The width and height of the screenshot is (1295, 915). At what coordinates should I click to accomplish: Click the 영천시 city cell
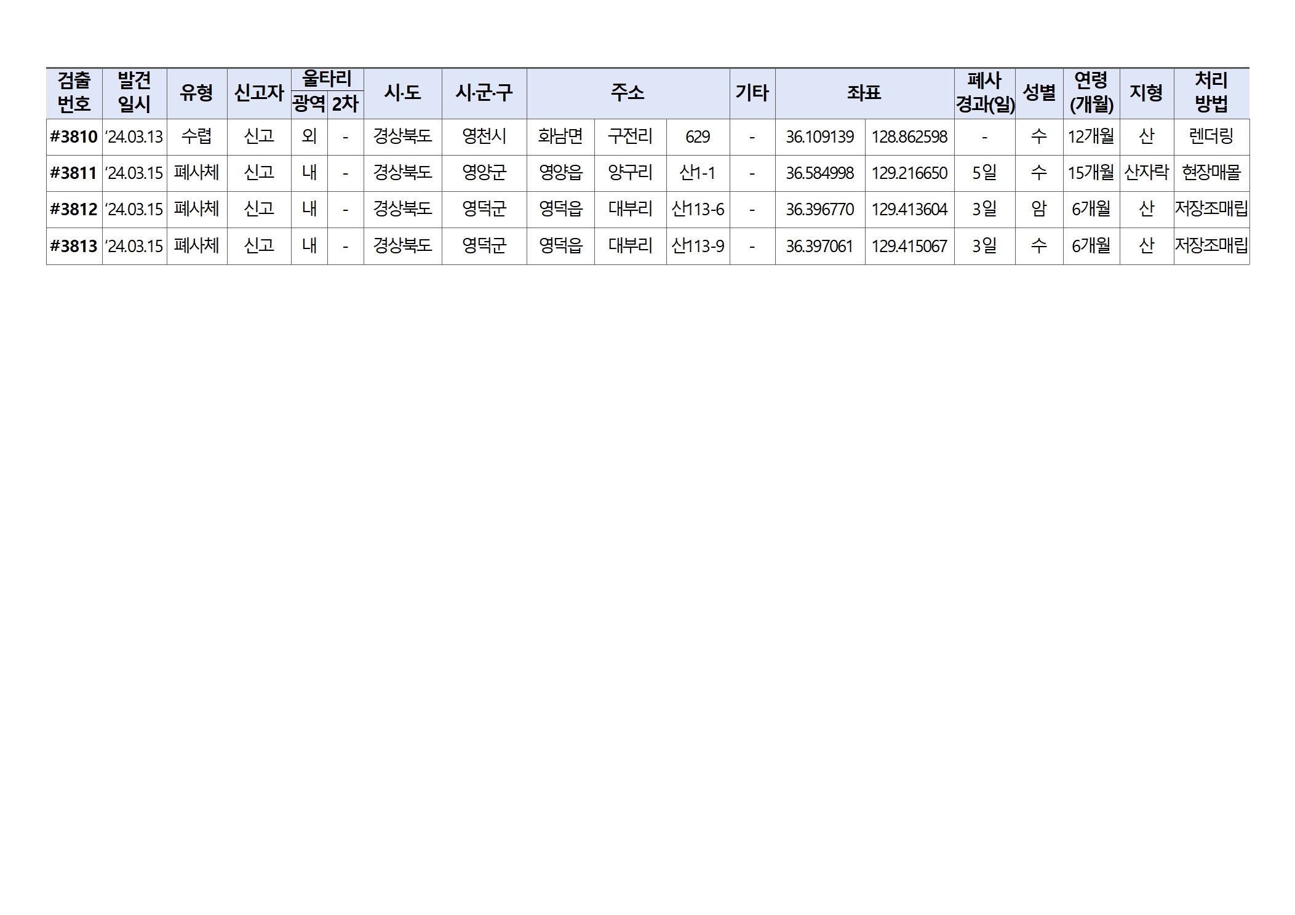point(484,137)
